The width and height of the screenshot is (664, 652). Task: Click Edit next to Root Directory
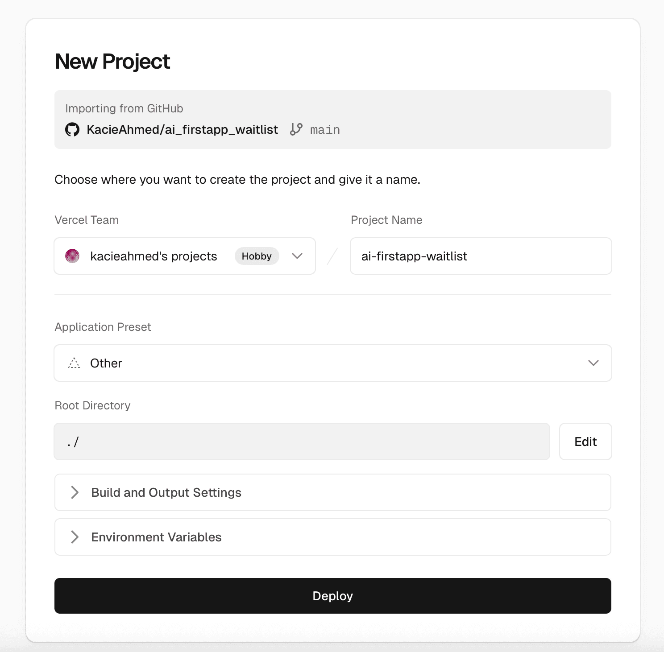point(585,442)
